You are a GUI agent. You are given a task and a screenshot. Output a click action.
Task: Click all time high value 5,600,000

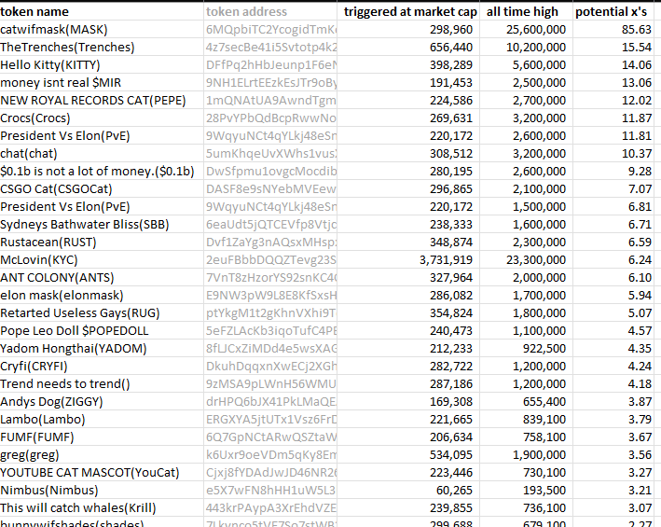(x=526, y=65)
